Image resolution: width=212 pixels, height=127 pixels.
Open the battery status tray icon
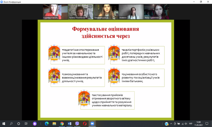point(179,124)
